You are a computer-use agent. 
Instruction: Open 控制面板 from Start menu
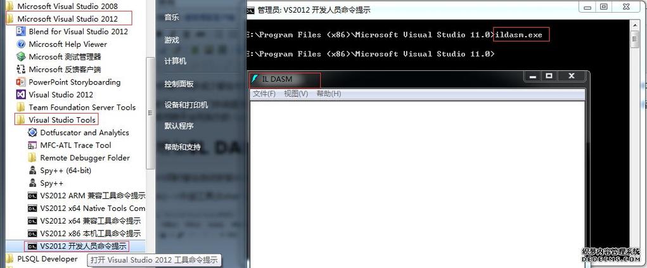[179, 84]
